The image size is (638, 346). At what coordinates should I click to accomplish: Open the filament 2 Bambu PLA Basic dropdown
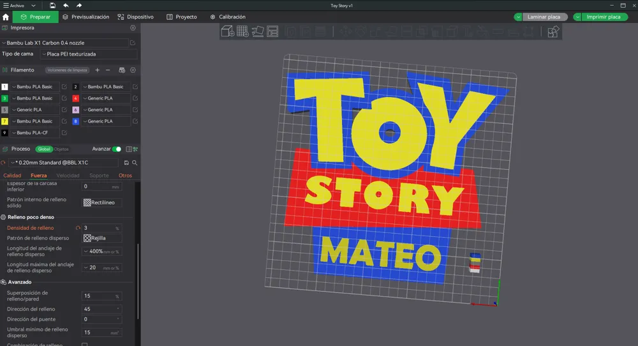[106, 87]
